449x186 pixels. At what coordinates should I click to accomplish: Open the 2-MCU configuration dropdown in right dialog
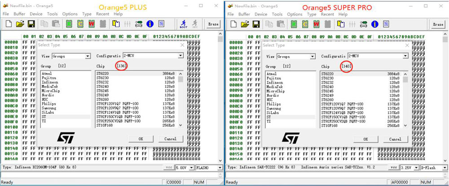(x=405, y=56)
